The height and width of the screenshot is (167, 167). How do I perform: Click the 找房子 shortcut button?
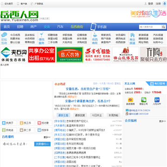point(8,123)
